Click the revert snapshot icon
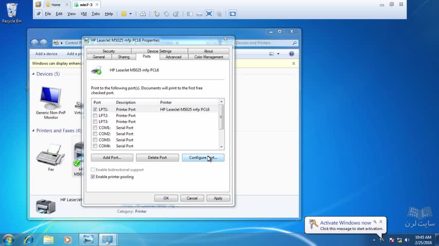The width and height of the screenshot is (439, 246). click(167, 14)
